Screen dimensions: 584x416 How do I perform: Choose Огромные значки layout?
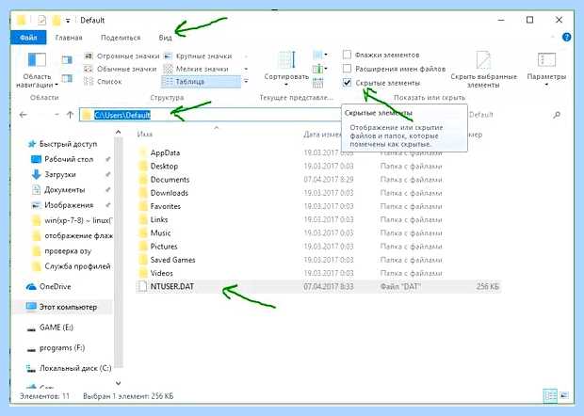(x=122, y=56)
